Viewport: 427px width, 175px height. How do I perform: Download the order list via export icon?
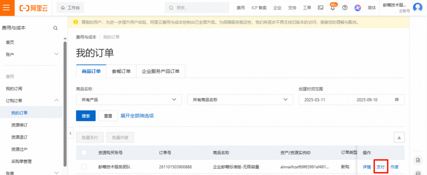(x=399, y=137)
